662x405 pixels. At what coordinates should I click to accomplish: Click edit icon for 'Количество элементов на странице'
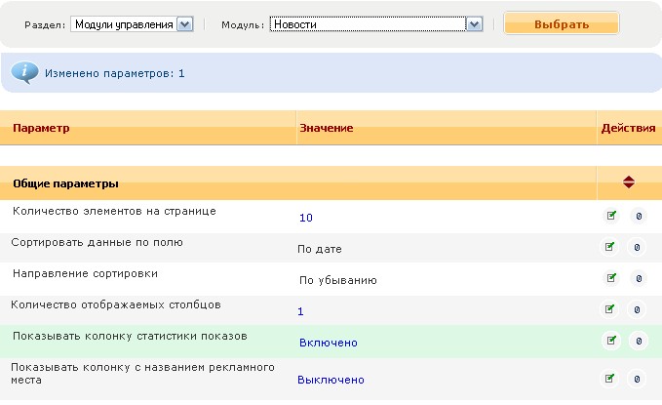pyautogui.click(x=611, y=217)
